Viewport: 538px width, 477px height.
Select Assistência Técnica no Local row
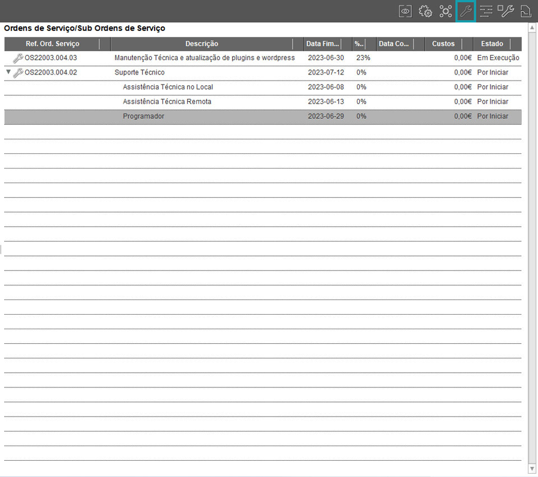[x=168, y=87]
